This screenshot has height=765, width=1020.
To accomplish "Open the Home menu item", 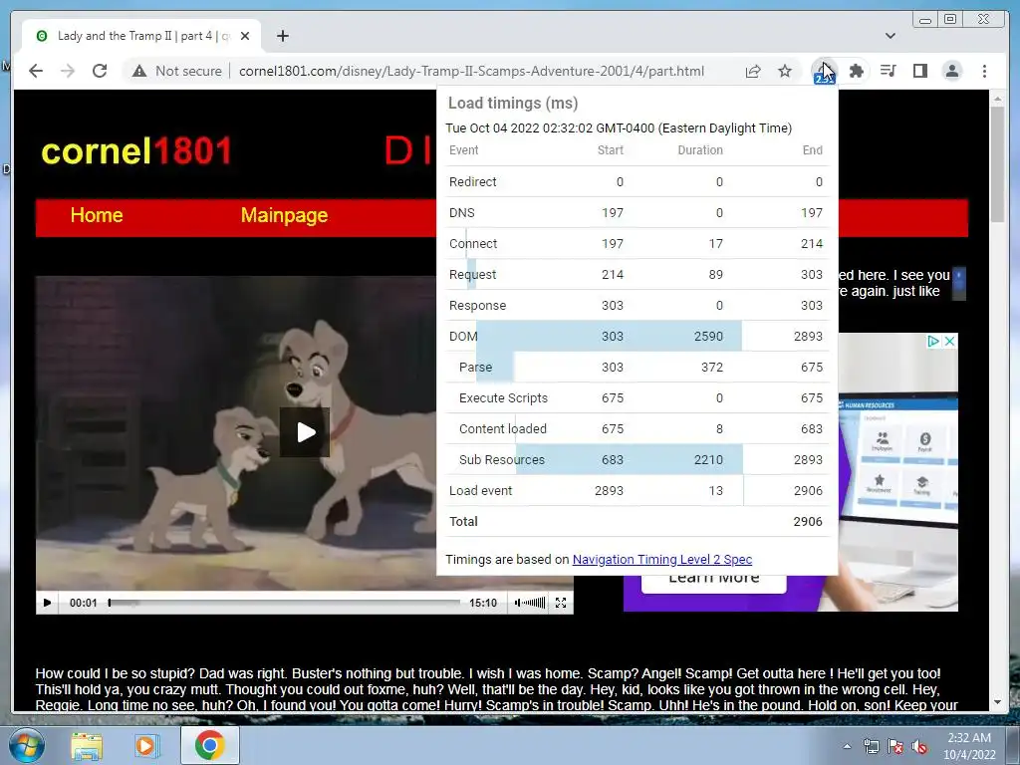I will [97, 215].
